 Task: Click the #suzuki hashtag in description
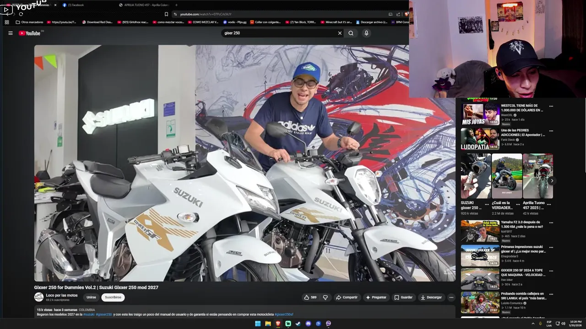tap(89, 314)
